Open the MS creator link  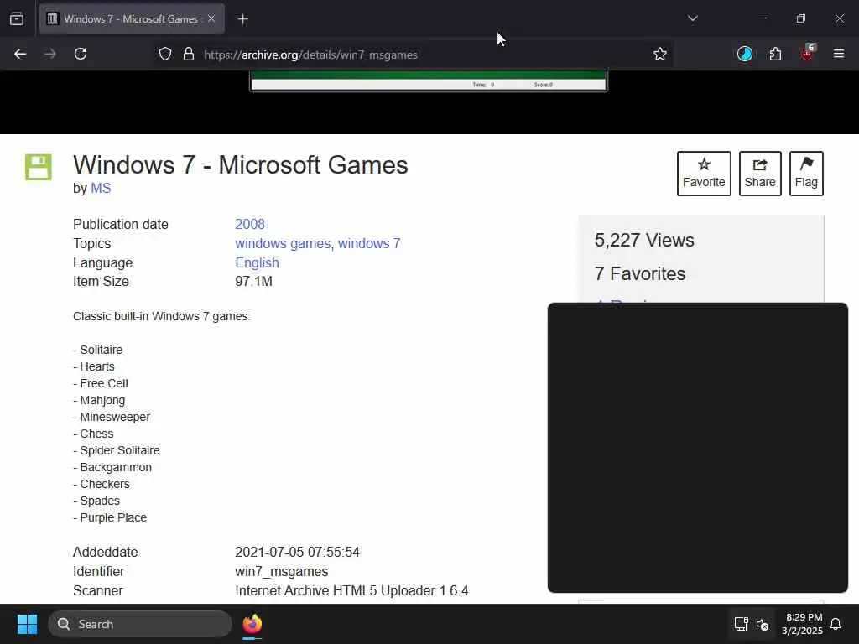pos(101,188)
